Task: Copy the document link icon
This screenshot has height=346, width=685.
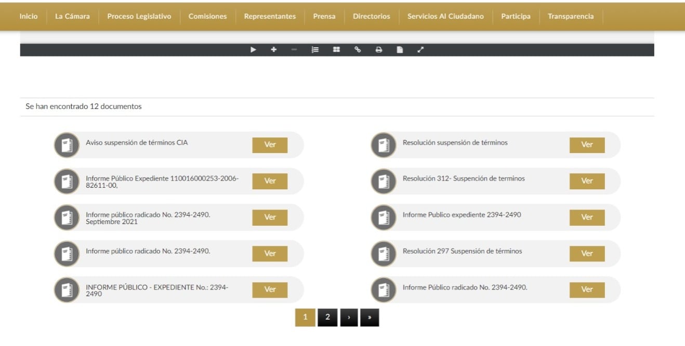Action: click(x=358, y=49)
